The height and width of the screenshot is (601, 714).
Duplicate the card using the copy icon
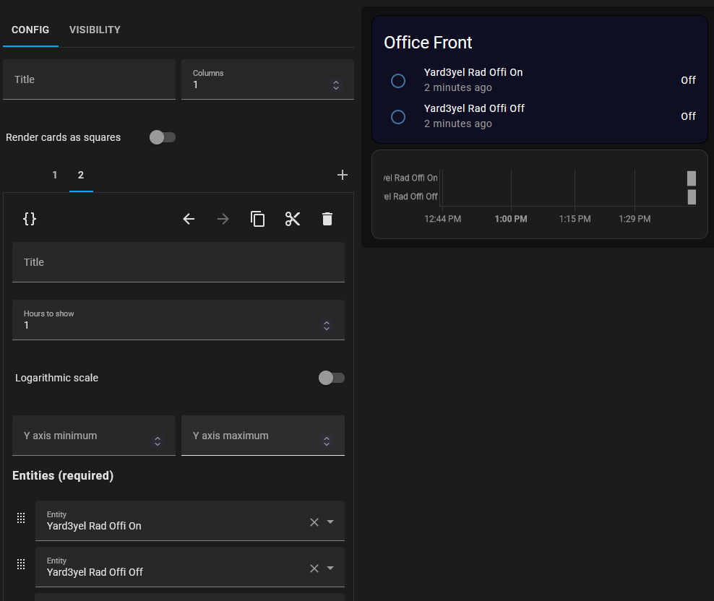pos(258,218)
